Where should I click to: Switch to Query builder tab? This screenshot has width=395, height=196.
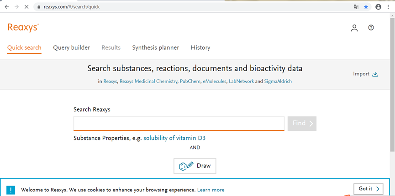[x=71, y=47]
